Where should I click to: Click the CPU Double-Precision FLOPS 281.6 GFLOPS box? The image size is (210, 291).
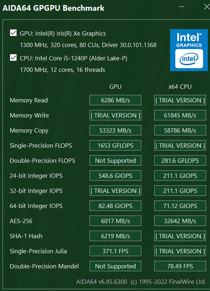[180, 161]
